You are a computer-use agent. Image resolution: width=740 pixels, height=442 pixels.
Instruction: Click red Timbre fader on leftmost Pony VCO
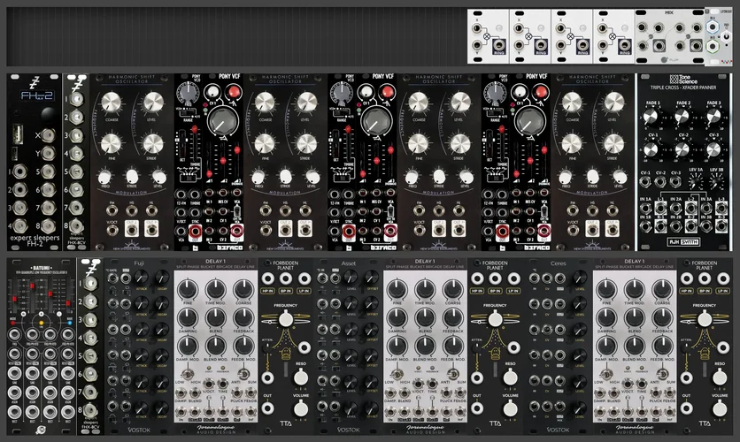(x=195, y=129)
